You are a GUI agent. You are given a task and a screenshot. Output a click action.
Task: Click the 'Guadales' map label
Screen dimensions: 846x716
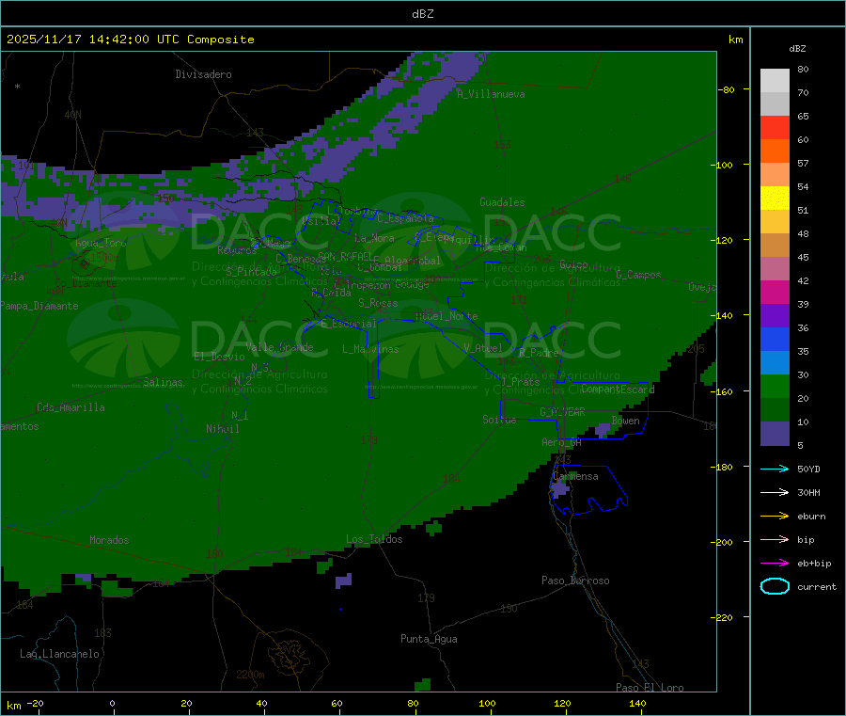point(502,202)
